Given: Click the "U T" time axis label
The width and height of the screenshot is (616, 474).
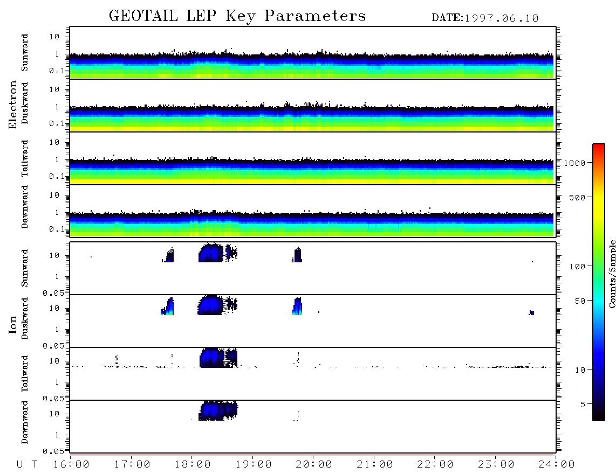Looking at the screenshot, I should pyautogui.click(x=27, y=464).
